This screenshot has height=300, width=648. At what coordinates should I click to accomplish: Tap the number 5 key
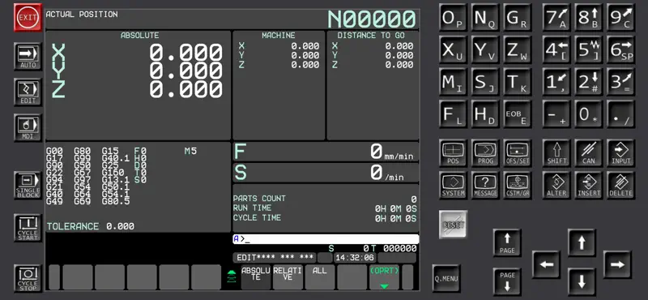pyautogui.click(x=589, y=49)
